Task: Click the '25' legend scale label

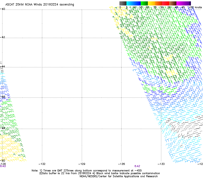Action: pos(155,7)
